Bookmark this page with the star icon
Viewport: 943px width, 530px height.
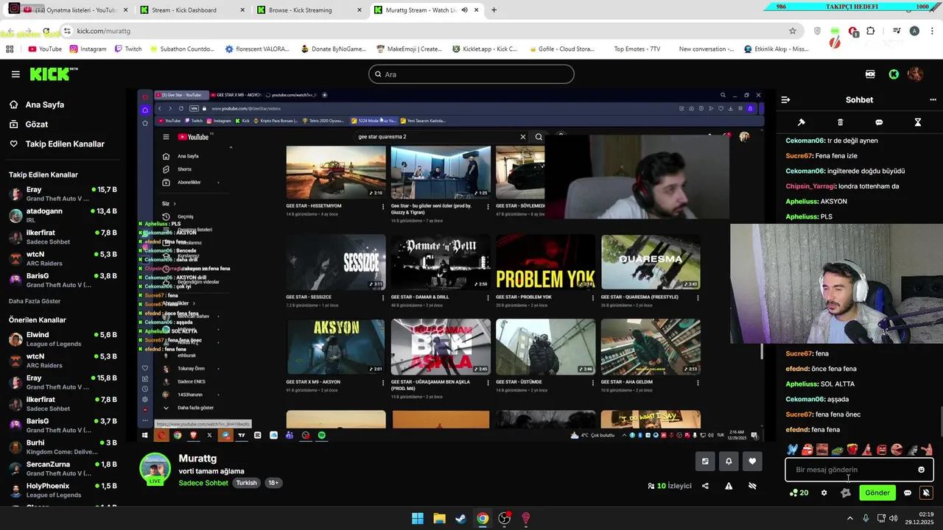(x=793, y=31)
